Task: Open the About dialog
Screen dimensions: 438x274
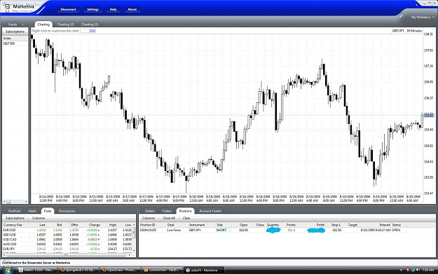Action: 132,10
